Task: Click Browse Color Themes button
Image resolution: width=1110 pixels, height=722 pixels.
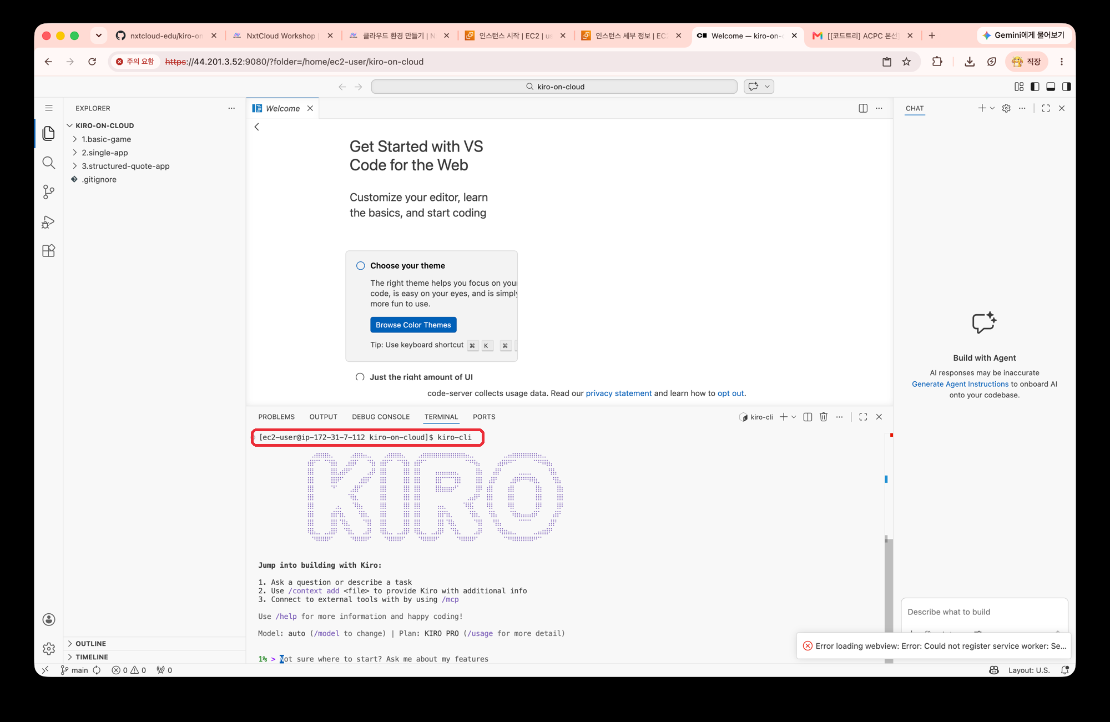Action: coord(413,325)
